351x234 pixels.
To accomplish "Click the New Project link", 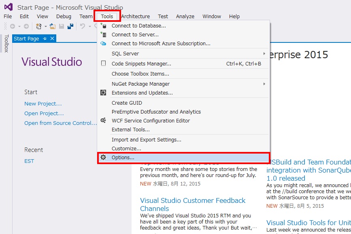I will [x=43, y=104].
